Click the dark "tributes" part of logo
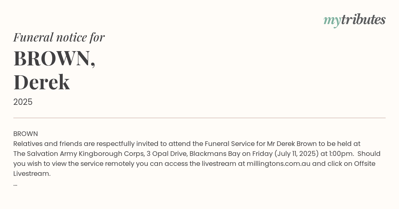Image resolution: width=399 pixels, height=209 pixels. pos(363,20)
